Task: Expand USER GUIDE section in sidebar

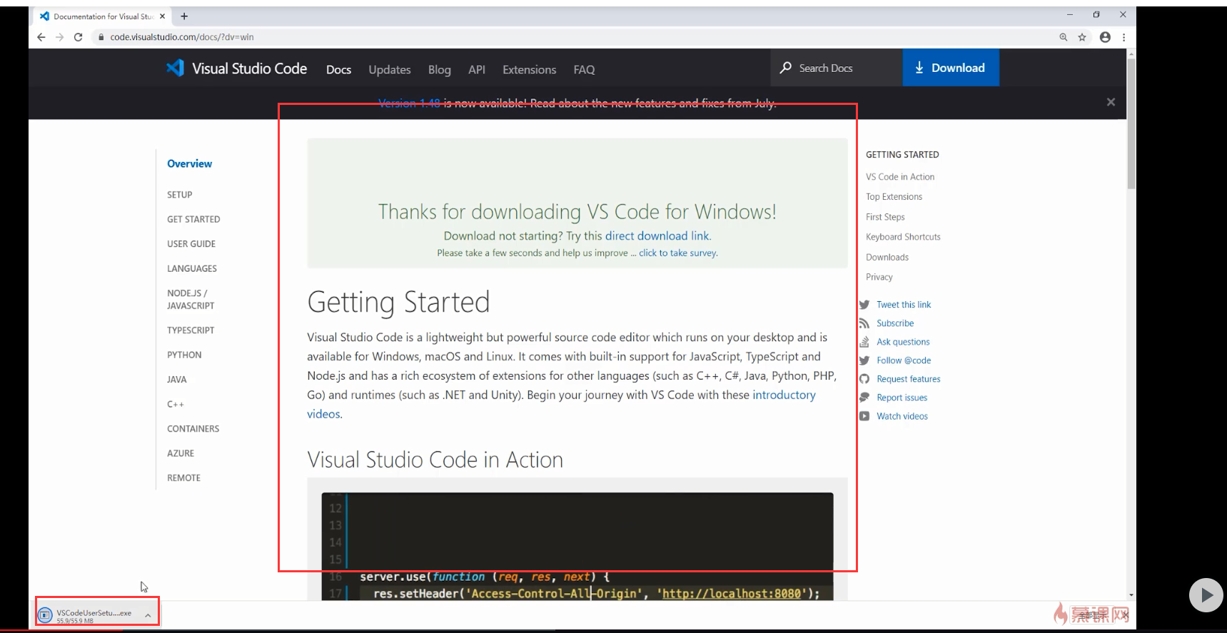Action: 191,244
